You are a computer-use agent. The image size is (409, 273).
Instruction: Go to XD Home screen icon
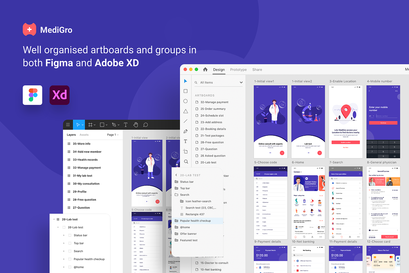point(205,69)
